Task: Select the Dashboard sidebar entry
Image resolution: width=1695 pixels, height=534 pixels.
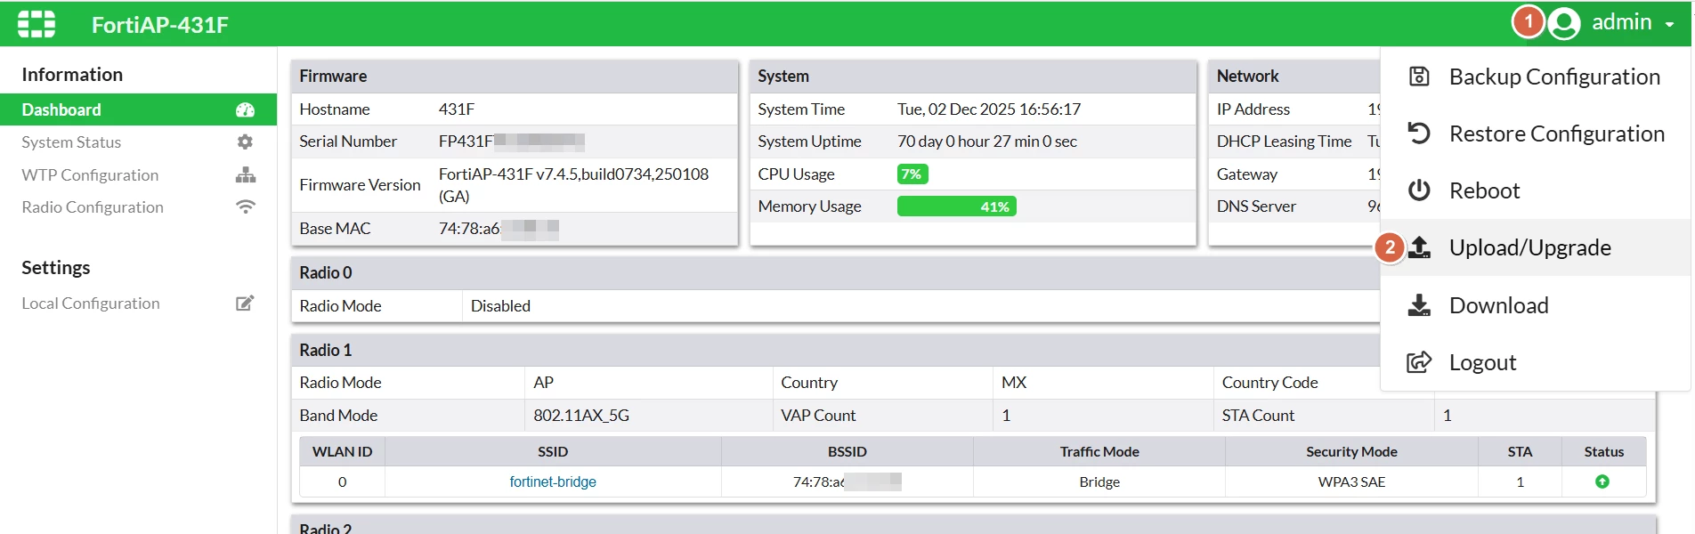Action: 138,109
